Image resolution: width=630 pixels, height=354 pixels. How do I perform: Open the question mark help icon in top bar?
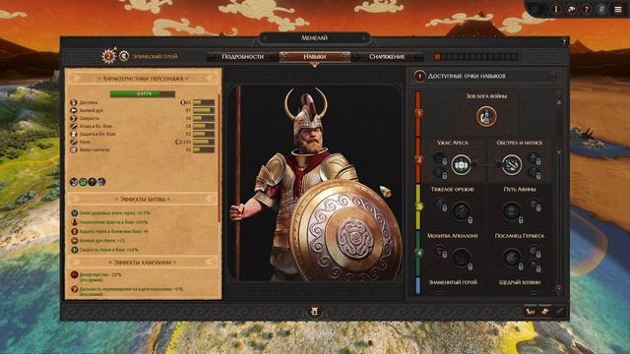tap(587, 9)
